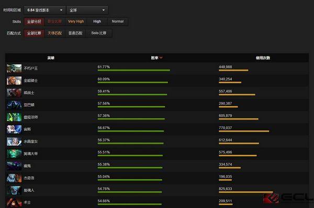This screenshot has width=314, height=208.
Task: Click the green win rate bar for 61.77%
Action: pyautogui.click(x=134, y=70)
